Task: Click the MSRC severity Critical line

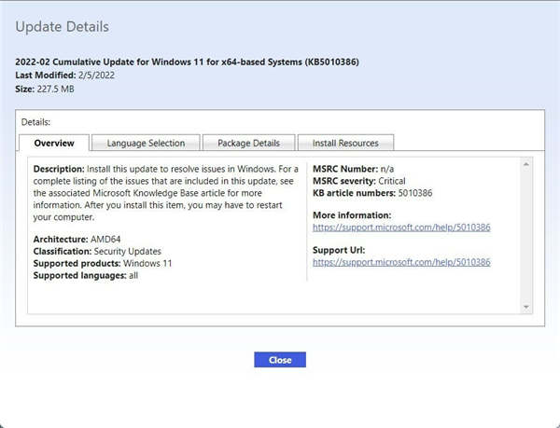Action: (359, 180)
